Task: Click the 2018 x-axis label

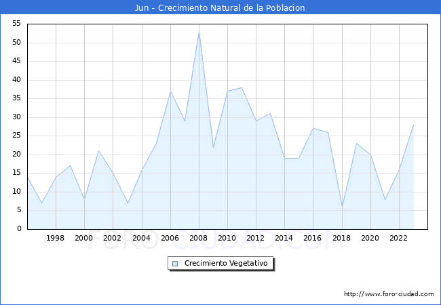Action: (342, 238)
